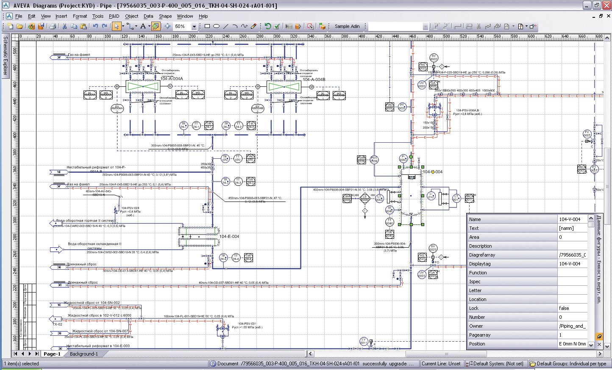
Task: Select the Line drawing tool
Action: click(x=225, y=26)
